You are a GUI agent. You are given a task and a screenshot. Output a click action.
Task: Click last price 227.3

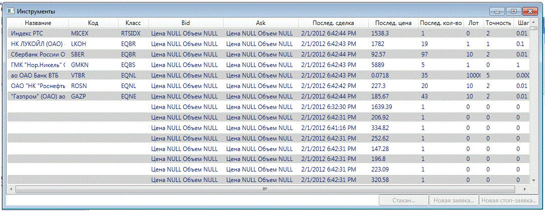(378, 85)
